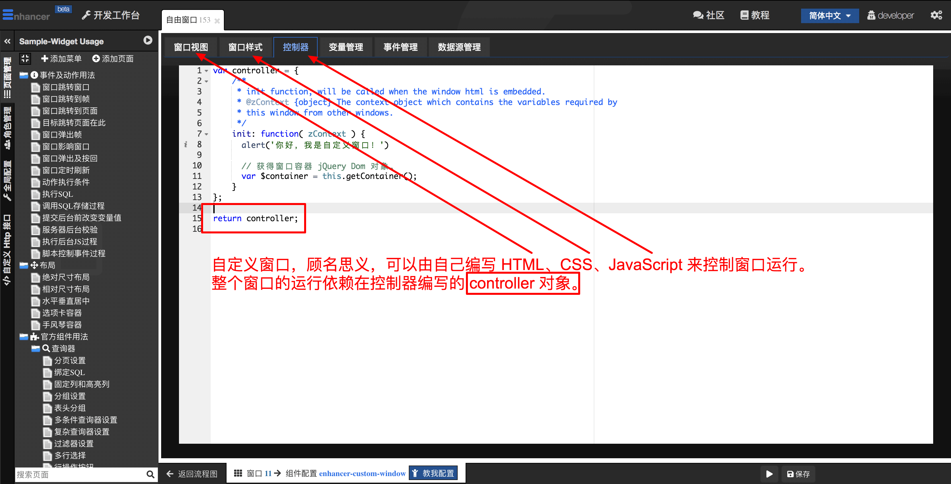Close the 自由窗口 153 tab
951x484 pixels.
pyautogui.click(x=217, y=21)
